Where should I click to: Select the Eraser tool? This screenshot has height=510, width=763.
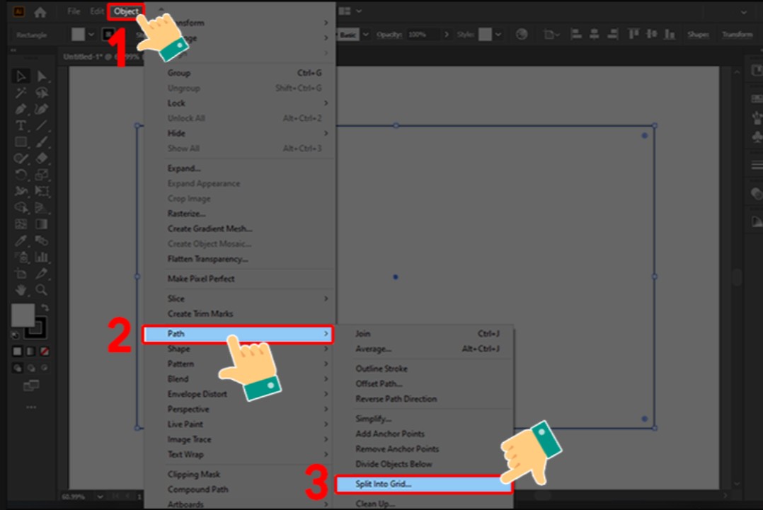(x=42, y=158)
